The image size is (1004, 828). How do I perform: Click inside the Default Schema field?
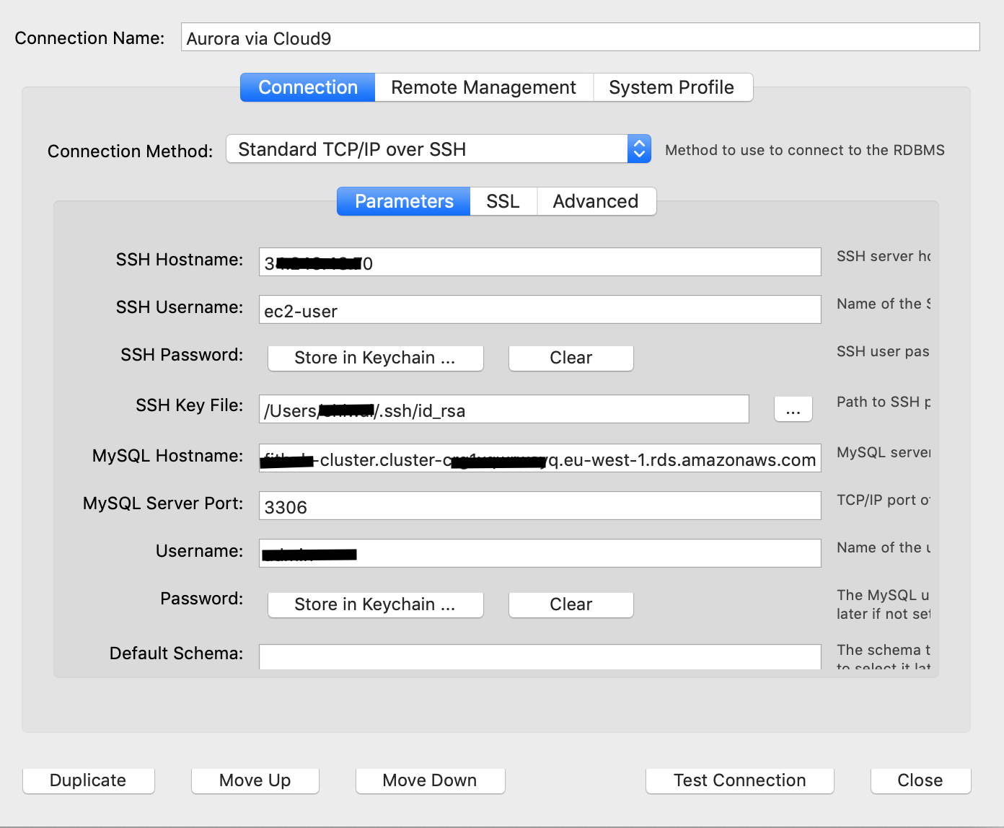tap(540, 656)
